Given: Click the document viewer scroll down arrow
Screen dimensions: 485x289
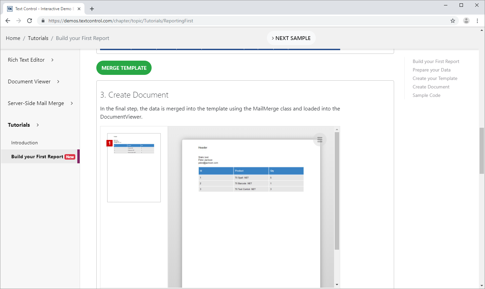Looking at the screenshot, I should click(337, 285).
